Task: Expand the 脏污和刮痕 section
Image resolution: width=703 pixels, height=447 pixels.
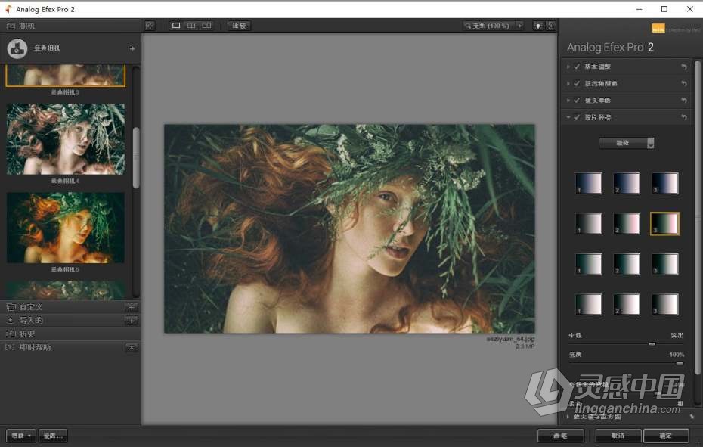Action: 568,83
